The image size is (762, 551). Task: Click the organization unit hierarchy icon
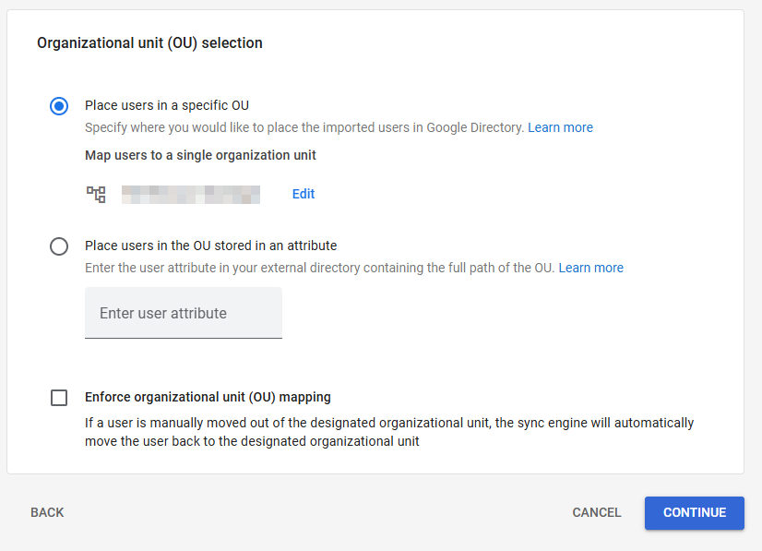[96, 194]
